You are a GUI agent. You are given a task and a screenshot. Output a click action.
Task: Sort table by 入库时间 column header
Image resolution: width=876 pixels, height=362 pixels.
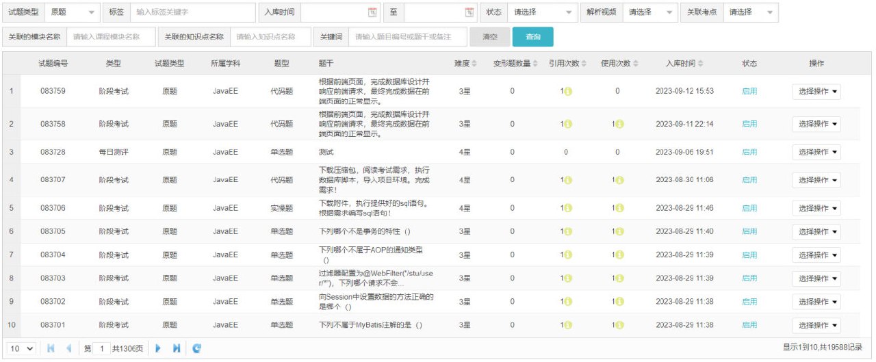coord(684,63)
